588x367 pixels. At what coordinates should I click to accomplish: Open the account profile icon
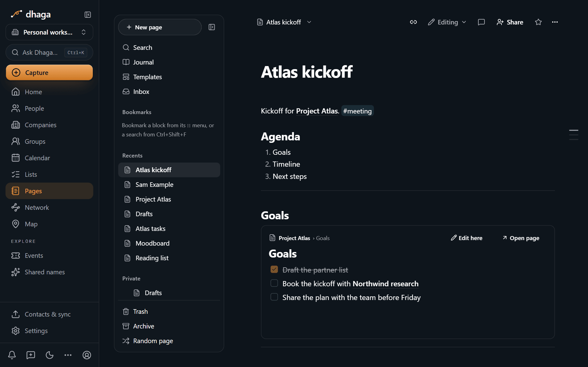pyautogui.click(x=87, y=355)
